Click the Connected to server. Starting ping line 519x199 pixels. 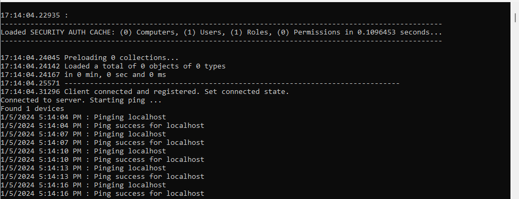pos(81,100)
